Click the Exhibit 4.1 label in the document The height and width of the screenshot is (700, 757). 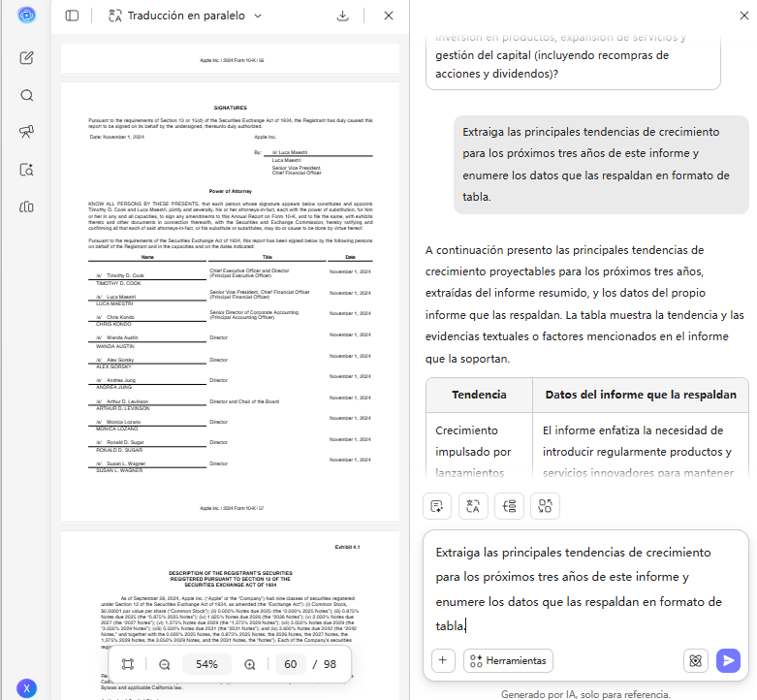click(x=347, y=547)
